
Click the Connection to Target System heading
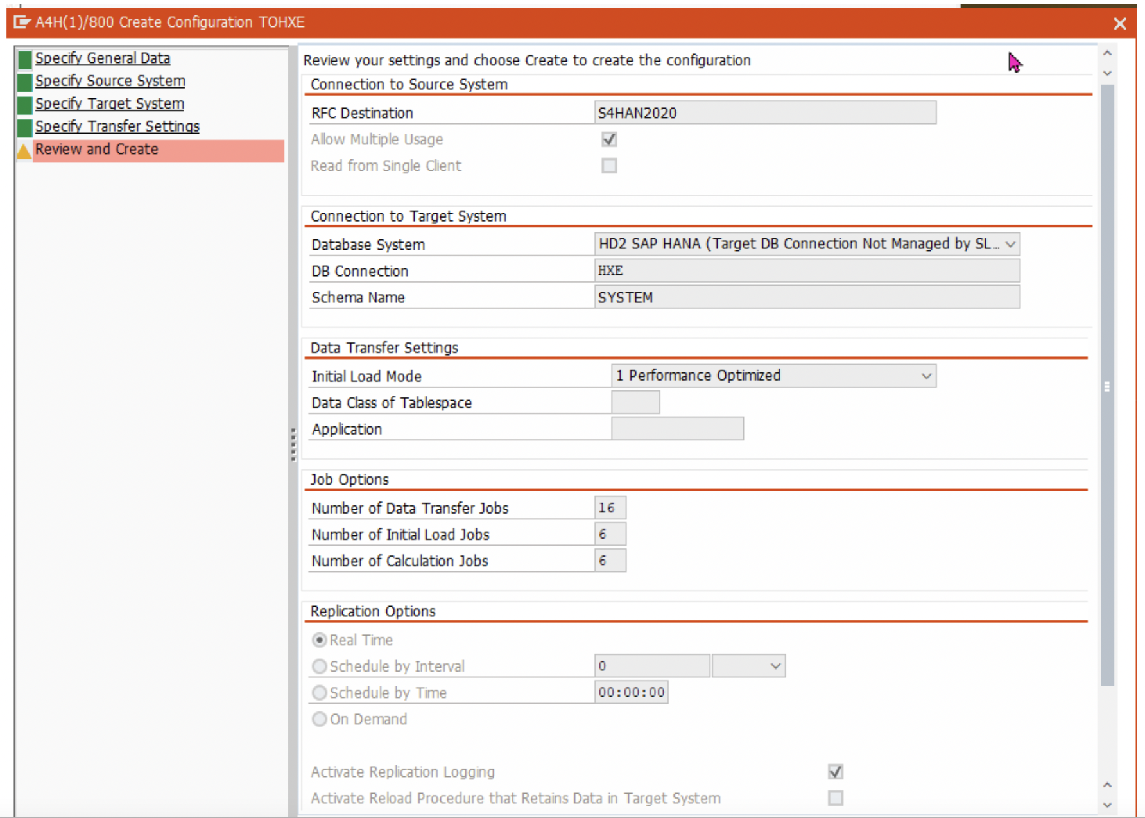click(x=408, y=216)
